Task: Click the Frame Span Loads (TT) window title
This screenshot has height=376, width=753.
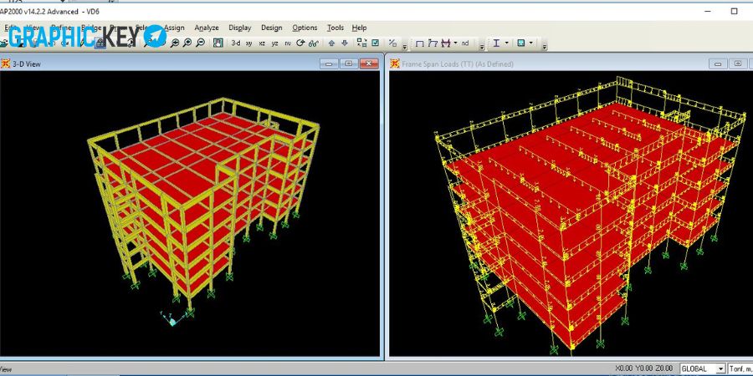Action: (458, 64)
